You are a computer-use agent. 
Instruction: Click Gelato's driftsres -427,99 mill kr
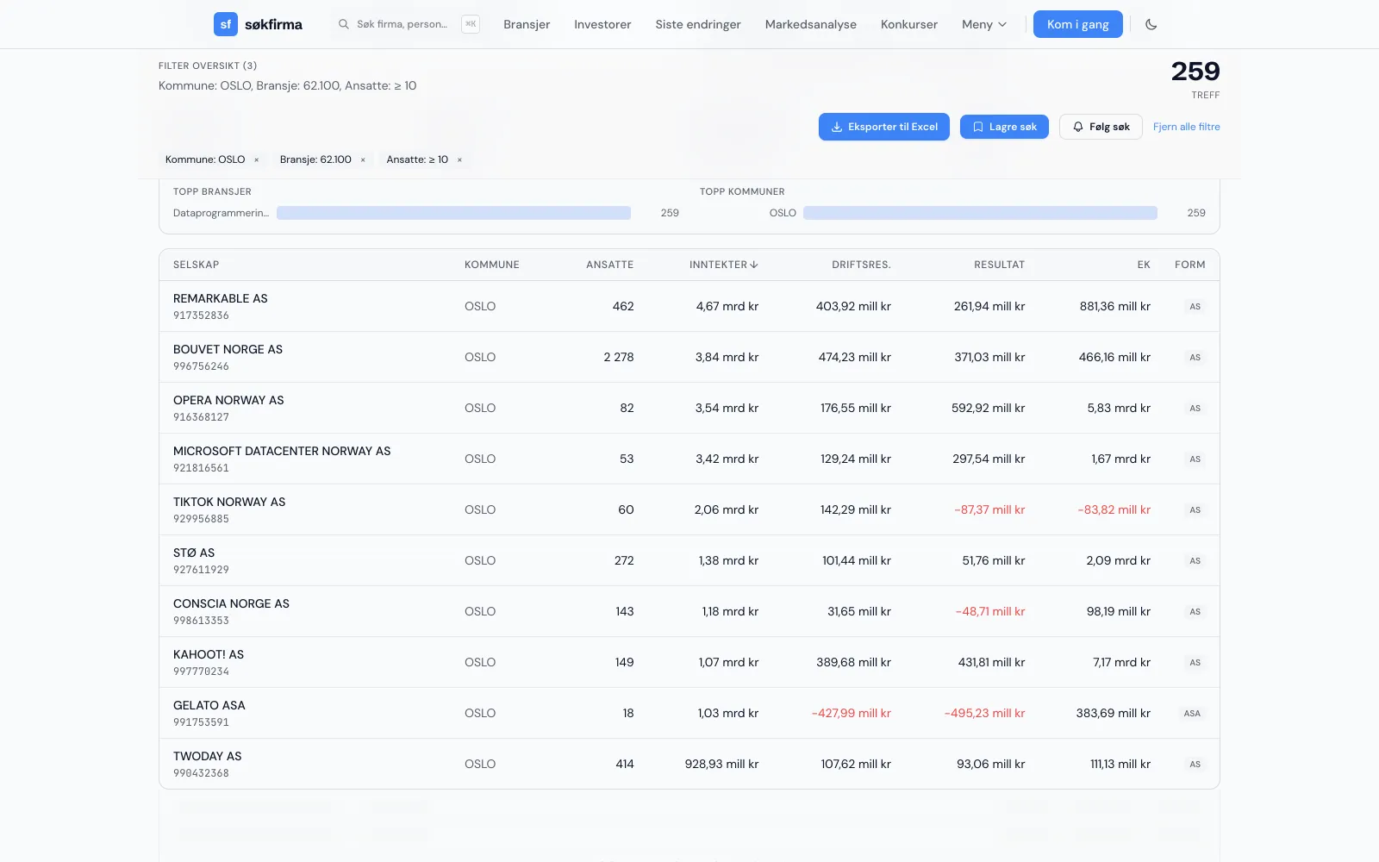pyautogui.click(x=852, y=713)
